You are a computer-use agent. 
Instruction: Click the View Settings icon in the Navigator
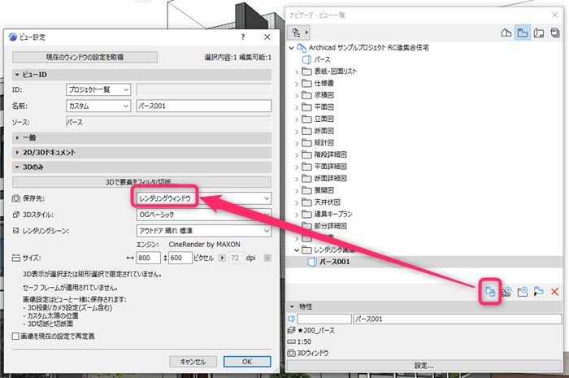pos(490,291)
